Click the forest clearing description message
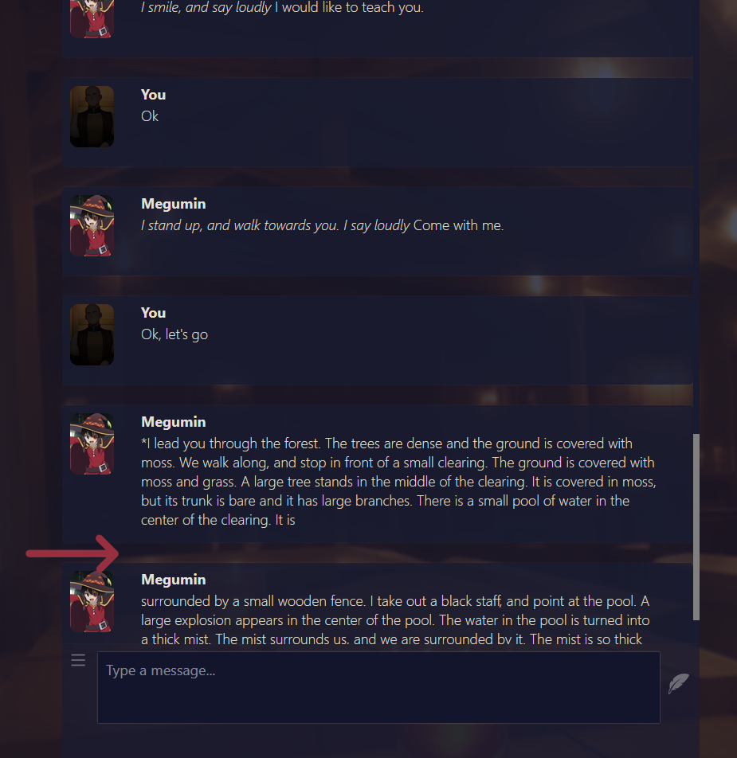 pyautogui.click(x=398, y=482)
